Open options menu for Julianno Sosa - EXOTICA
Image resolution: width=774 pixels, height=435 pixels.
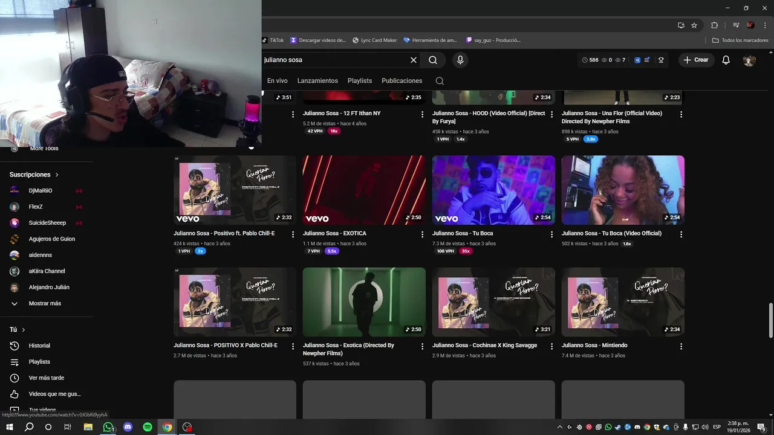click(423, 234)
